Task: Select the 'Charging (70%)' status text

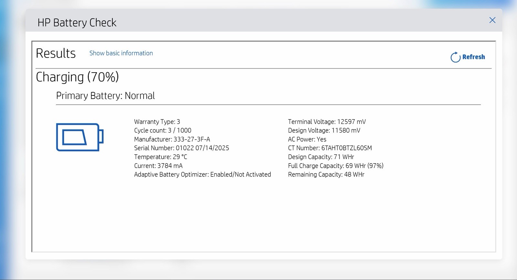Action: coord(77,77)
